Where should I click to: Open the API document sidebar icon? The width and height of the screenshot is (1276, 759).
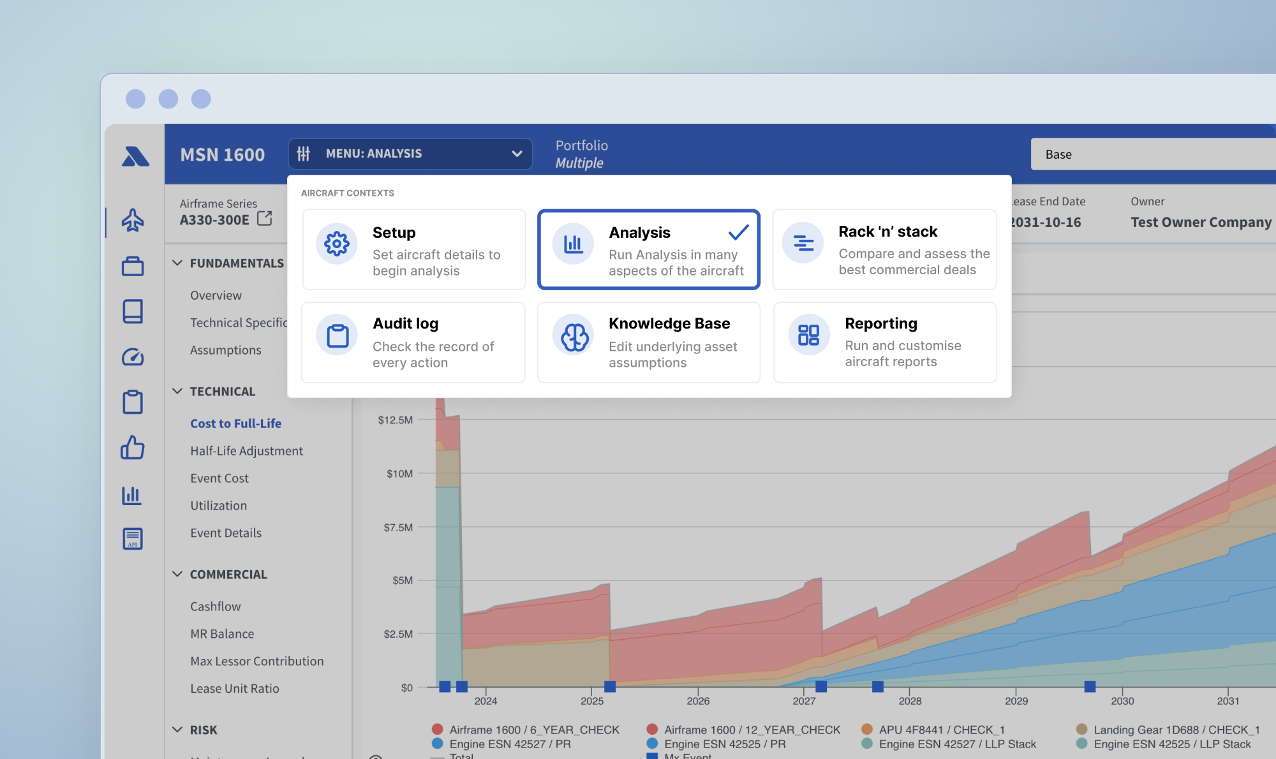click(133, 539)
